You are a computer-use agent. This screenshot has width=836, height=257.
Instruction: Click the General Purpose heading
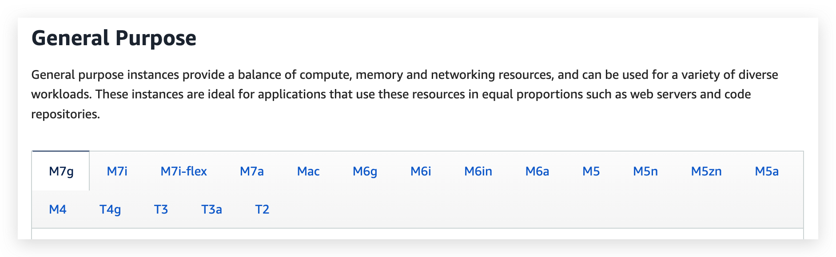point(114,38)
